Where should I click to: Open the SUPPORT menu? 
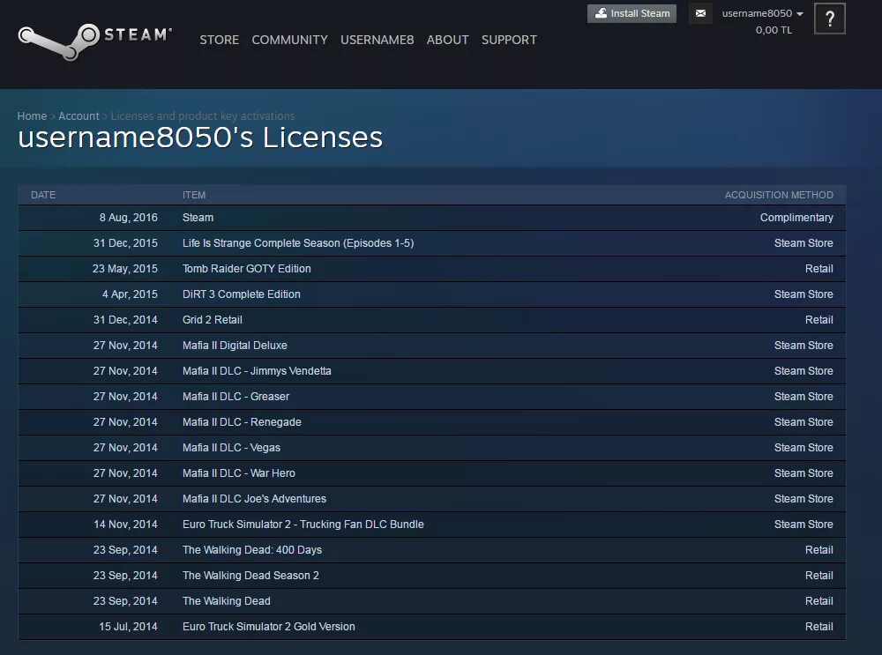pos(509,40)
